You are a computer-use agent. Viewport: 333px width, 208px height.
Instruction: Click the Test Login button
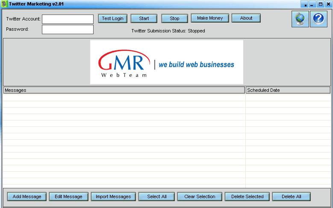113,18
